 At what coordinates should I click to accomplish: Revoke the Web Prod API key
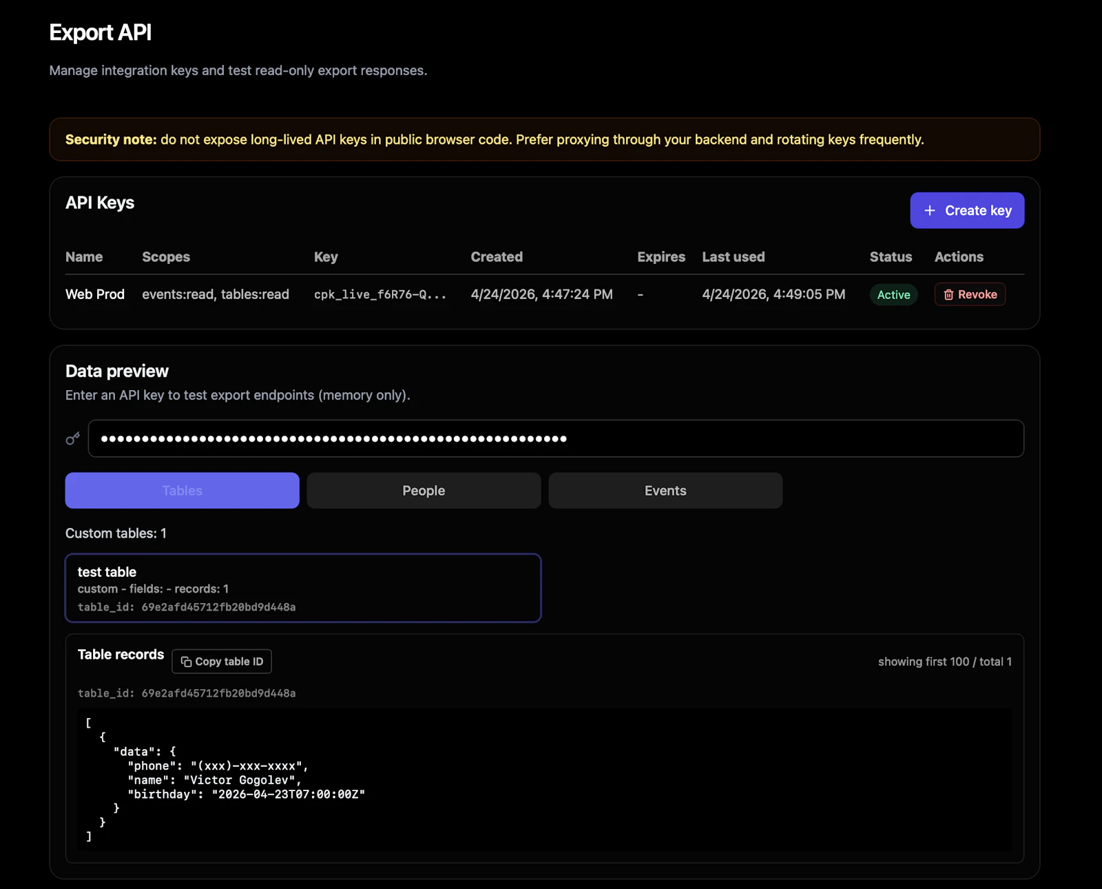pos(970,294)
